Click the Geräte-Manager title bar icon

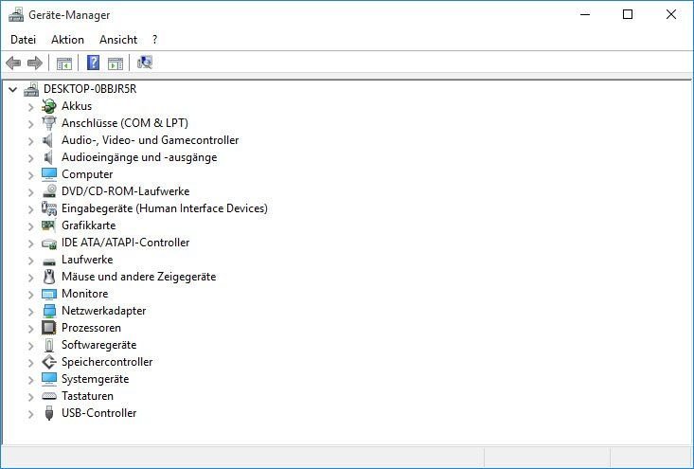pos(16,14)
